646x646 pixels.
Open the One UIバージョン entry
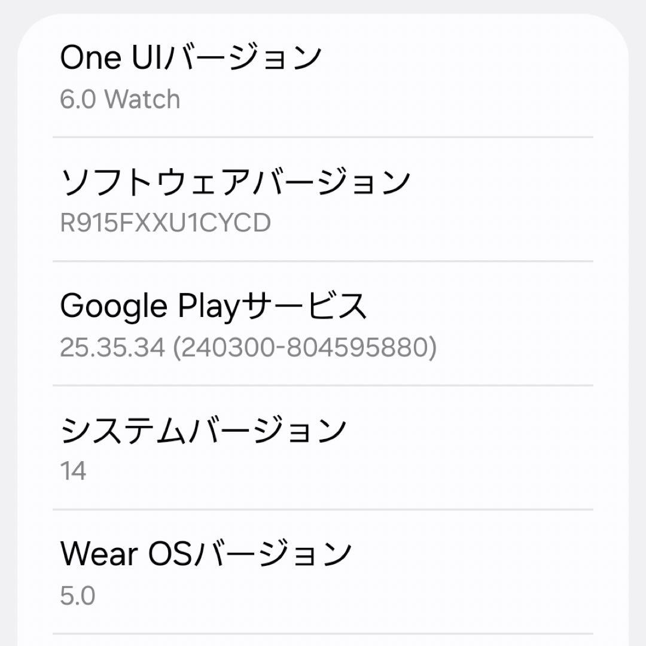pos(191,58)
